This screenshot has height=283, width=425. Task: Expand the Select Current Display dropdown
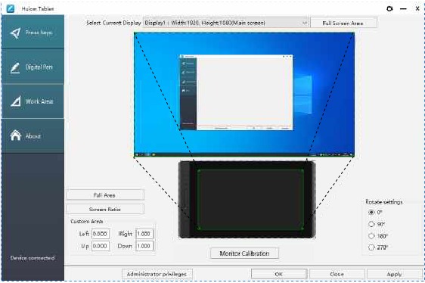pos(226,23)
